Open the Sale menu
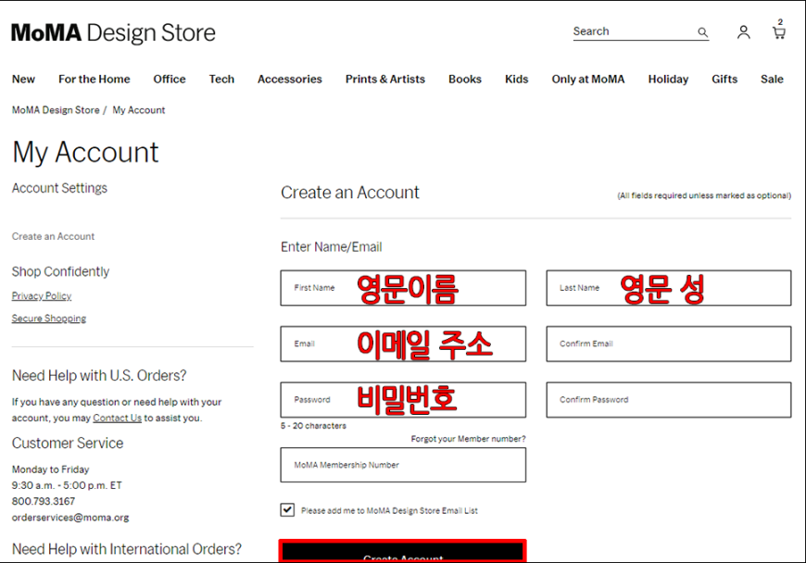Screen dimensions: 806x563 [x=772, y=79]
